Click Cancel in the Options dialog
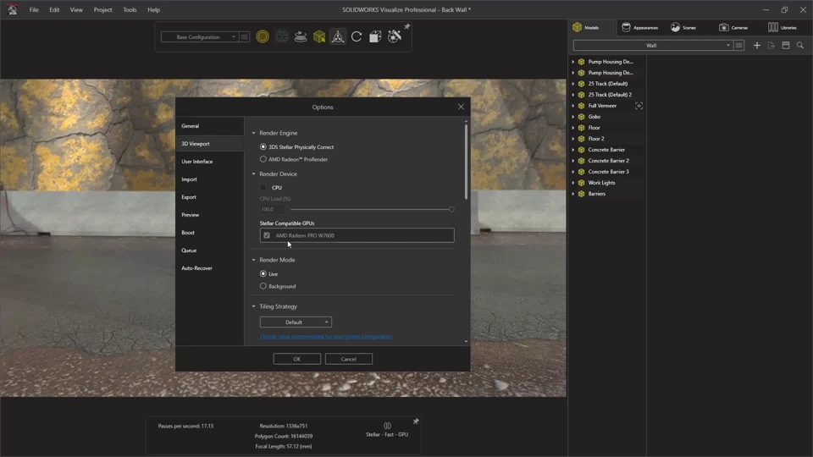The image size is (813, 457). point(348,359)
